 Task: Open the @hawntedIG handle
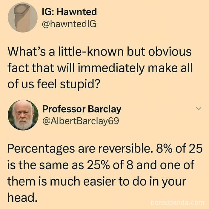(x=69, y=24)
